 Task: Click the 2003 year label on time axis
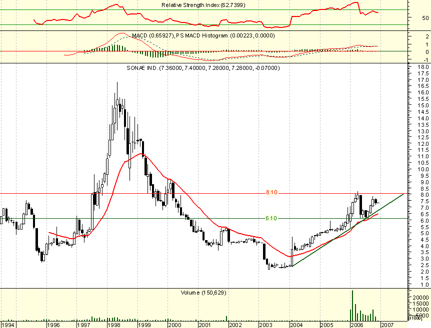(266, 325)
